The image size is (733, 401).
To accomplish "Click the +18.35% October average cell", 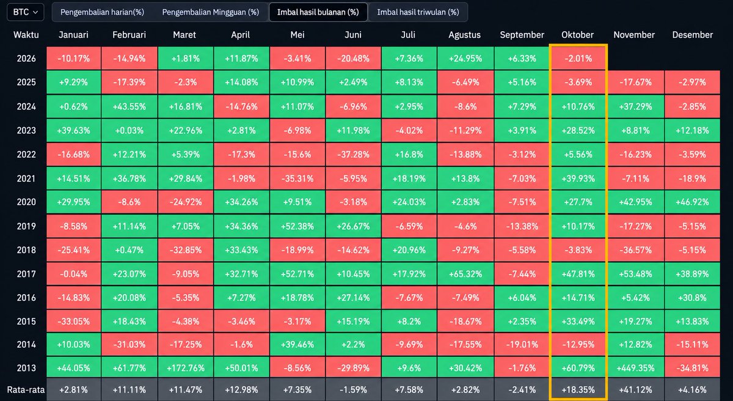I will (577, 389).
